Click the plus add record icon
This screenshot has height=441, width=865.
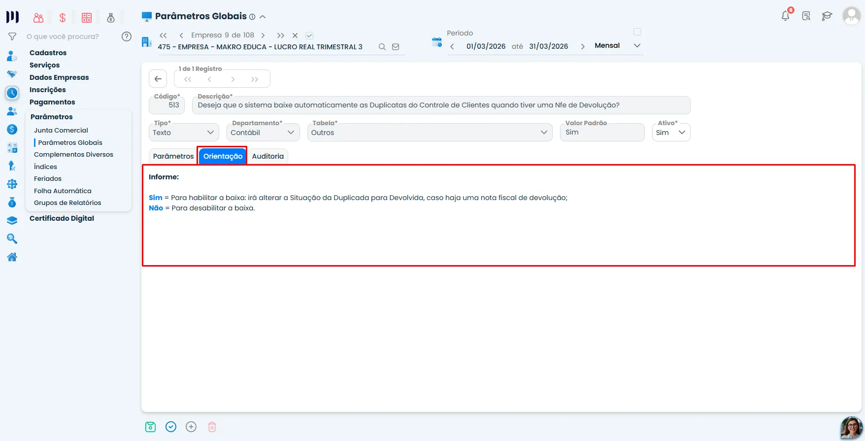point(191,427)
